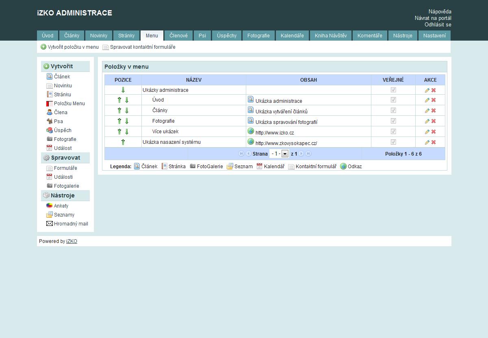Go to next page in pager
Viewport: 488px width, 338px height.
point(301,154)
